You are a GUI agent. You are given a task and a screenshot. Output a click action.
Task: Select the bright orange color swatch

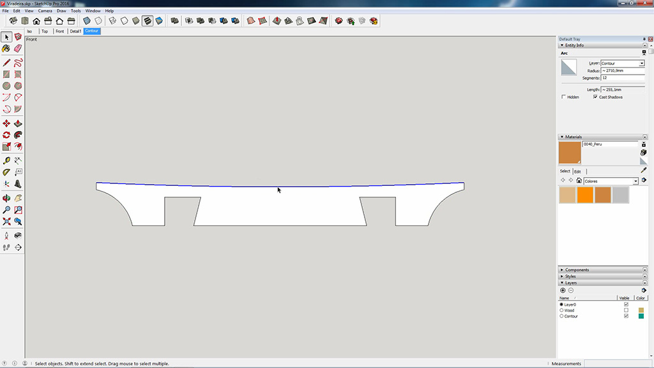[x=585, y=195]
